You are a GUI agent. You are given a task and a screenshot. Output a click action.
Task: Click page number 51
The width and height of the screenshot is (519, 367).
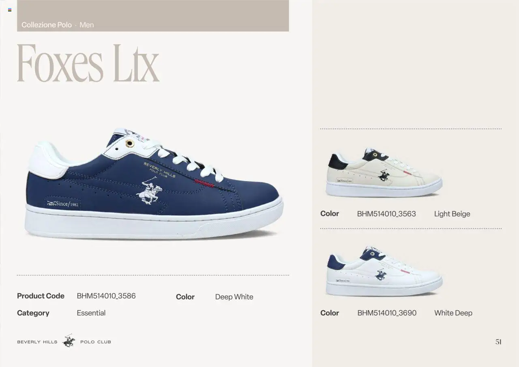(498, 342)
